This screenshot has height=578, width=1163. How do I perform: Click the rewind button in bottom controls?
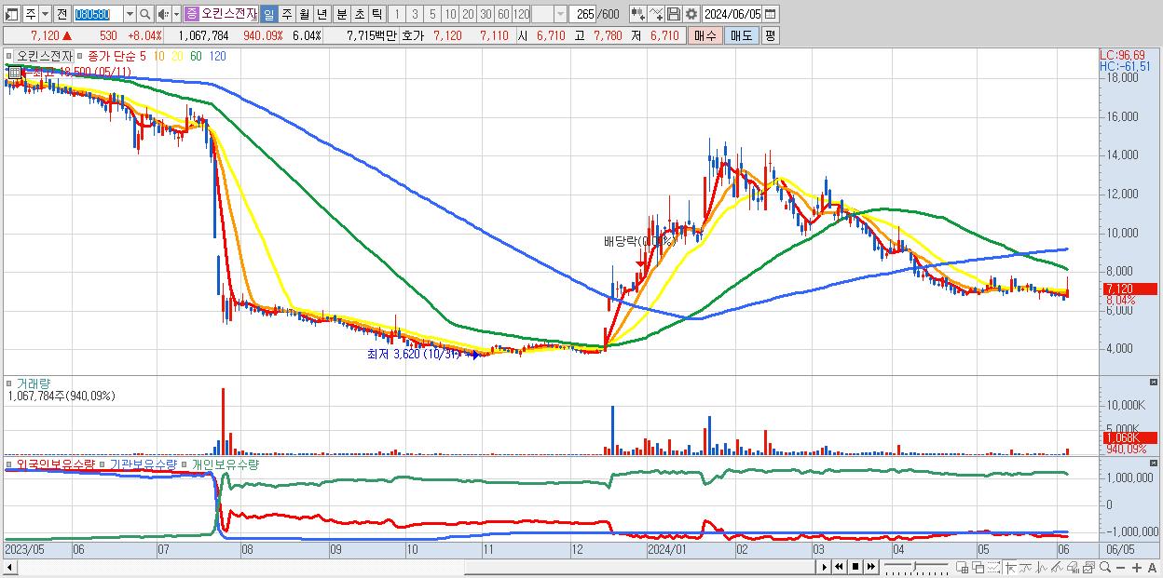tap(839, 567)
